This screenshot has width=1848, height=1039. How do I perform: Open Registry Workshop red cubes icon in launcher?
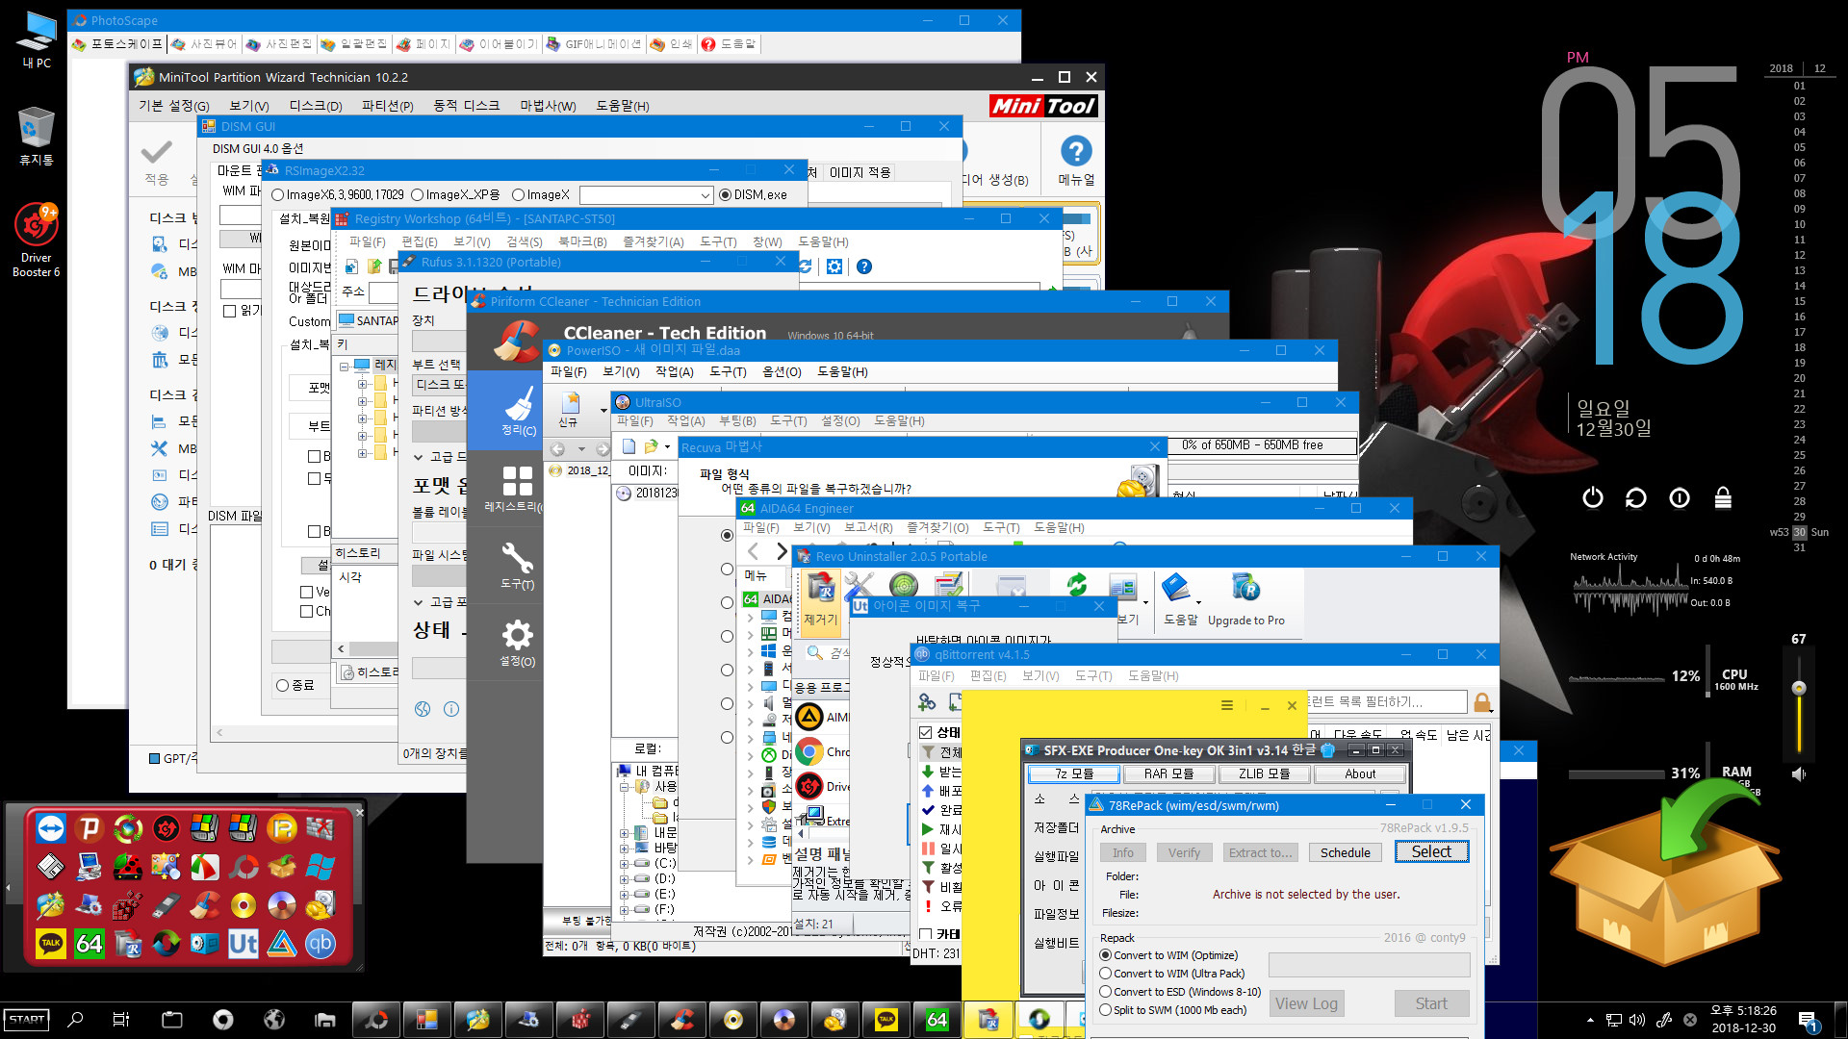[x=128, y=905]
